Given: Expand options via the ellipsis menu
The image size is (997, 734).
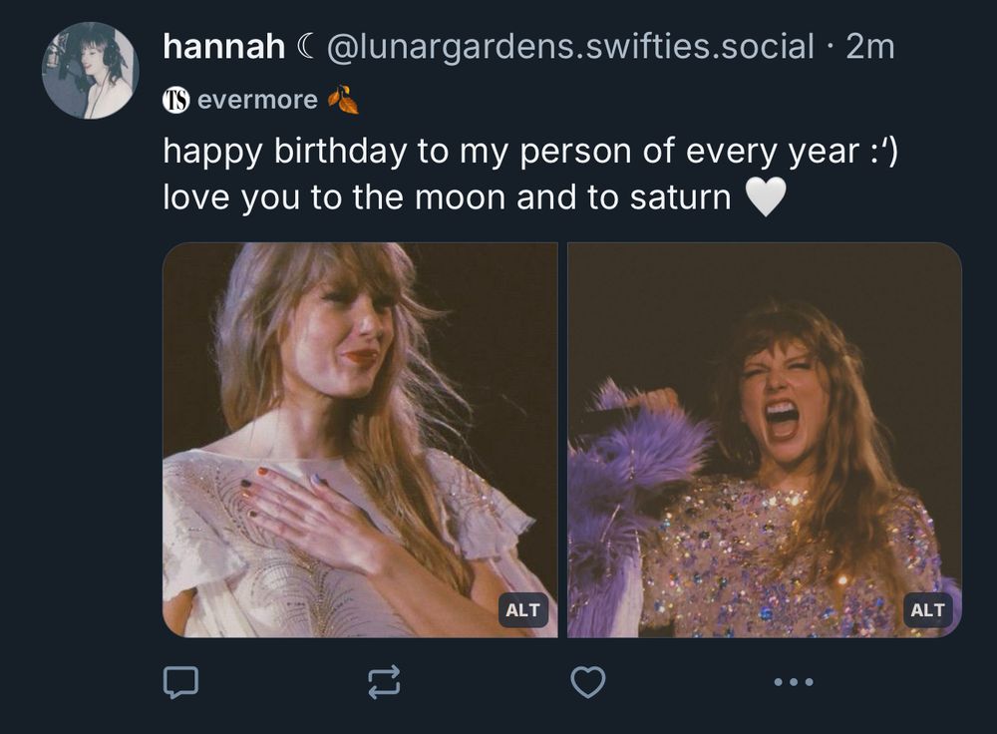Looking at the screenshot, I should pos(791,684).
